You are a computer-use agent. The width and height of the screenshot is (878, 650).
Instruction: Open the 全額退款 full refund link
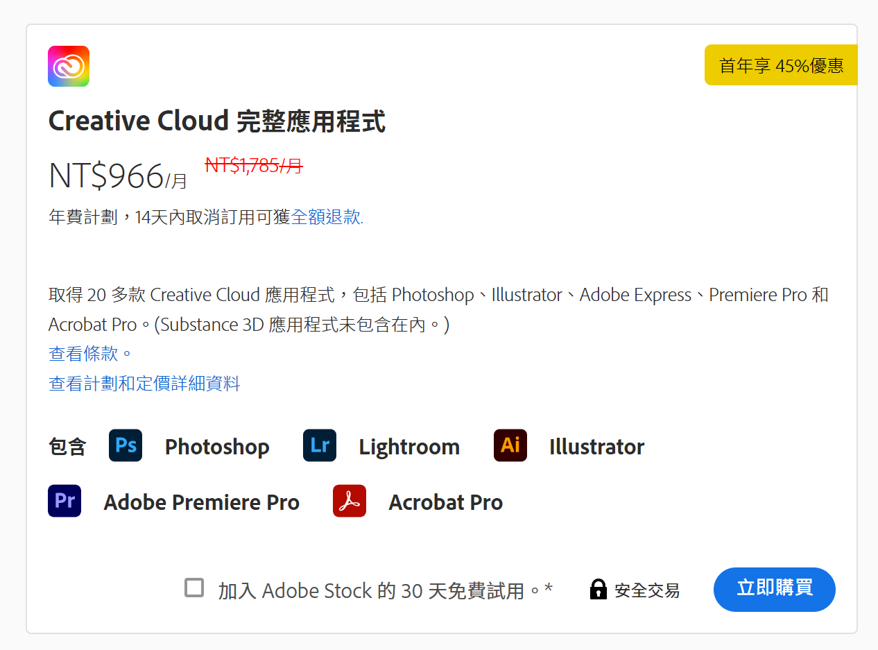326,217
